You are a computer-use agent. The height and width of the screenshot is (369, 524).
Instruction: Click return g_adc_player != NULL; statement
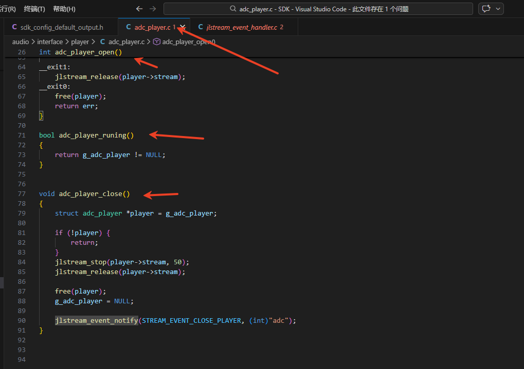tap(110, 155)
